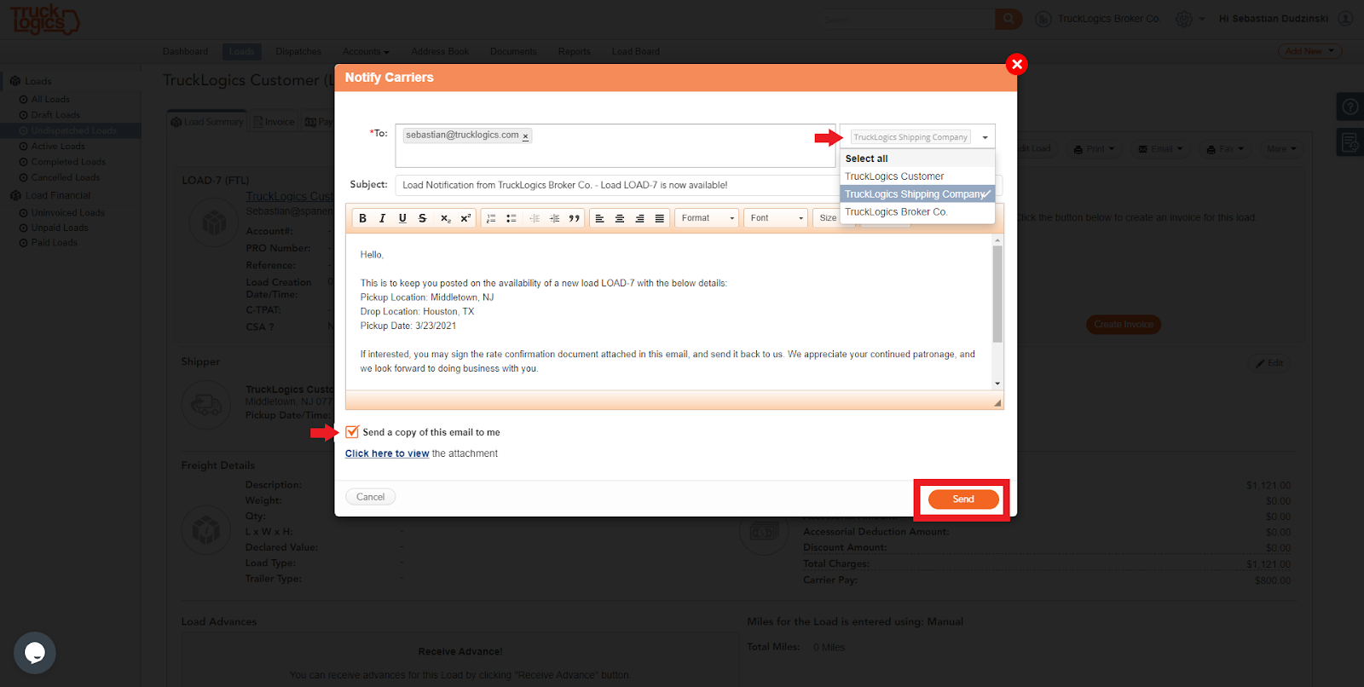Open Active Loads in sidebar

pyautogui.click(x=58, y=147)
